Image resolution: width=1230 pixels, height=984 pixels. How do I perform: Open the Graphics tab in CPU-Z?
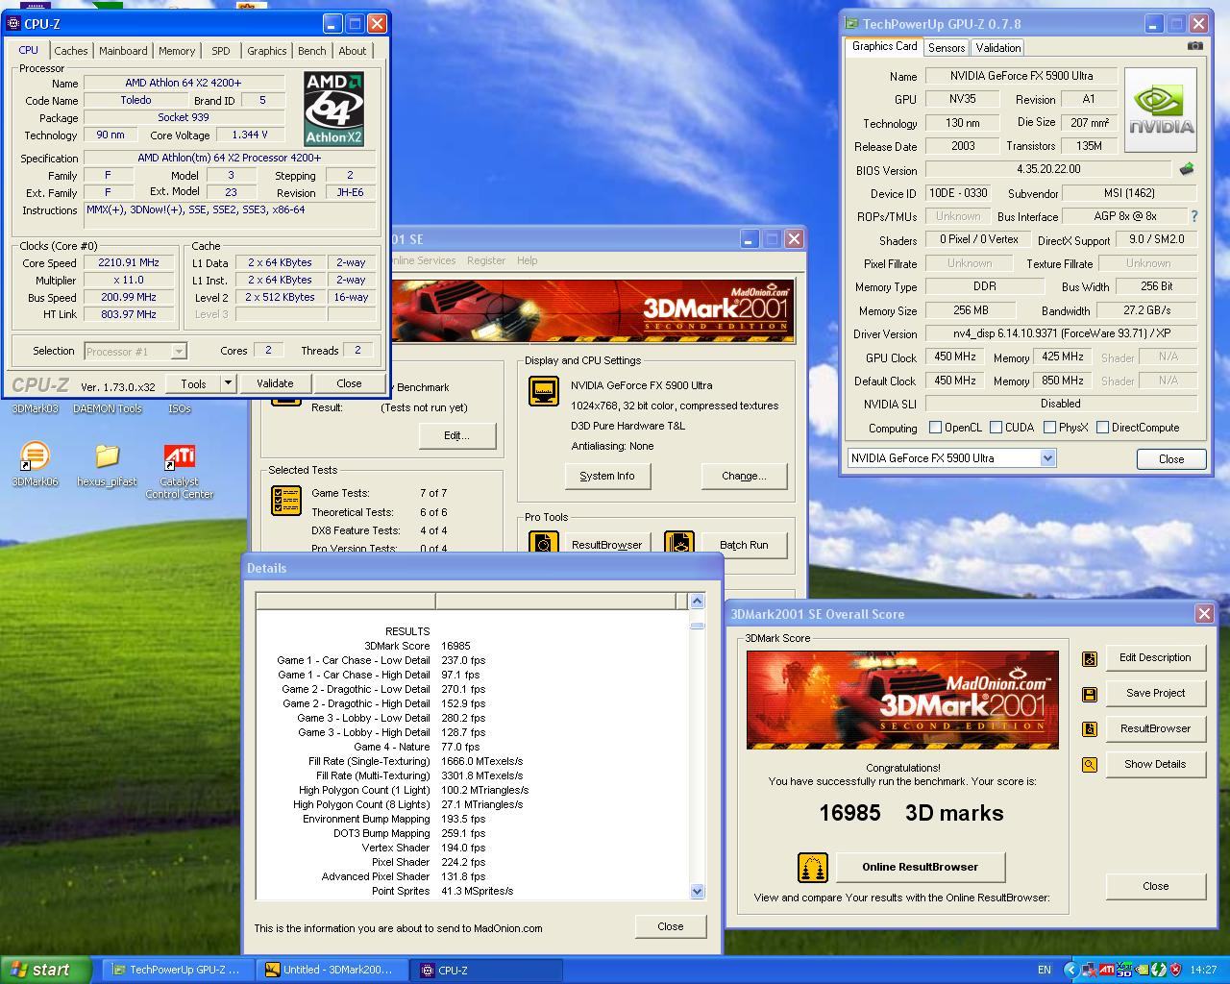pos(266,51)
